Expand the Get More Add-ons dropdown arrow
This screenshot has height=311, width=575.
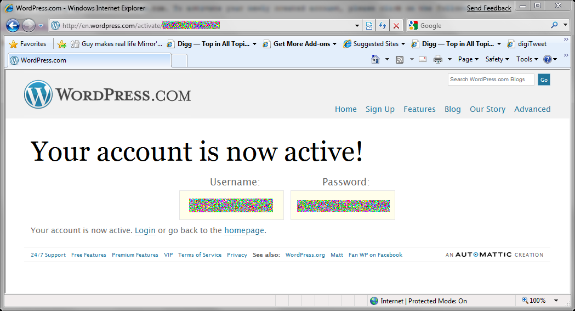(x=334, y=44)
